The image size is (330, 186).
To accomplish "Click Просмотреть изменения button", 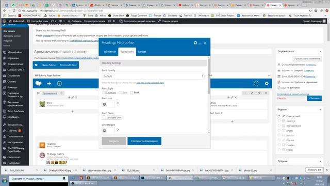I will (307, 58).
